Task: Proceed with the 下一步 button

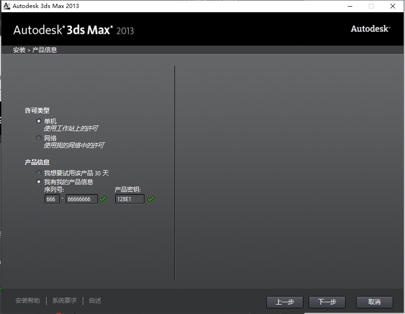Action: pos(327,302)
